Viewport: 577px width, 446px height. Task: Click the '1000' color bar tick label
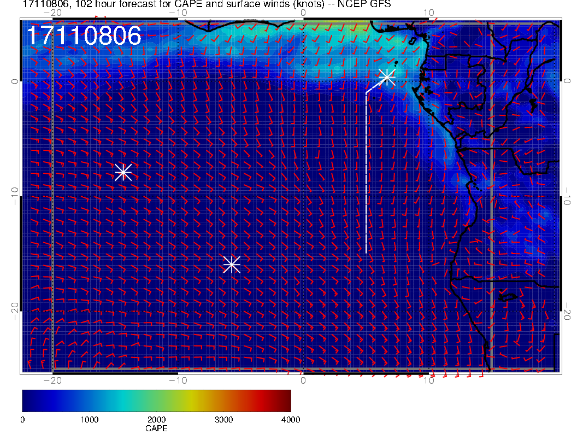[90, 420]
